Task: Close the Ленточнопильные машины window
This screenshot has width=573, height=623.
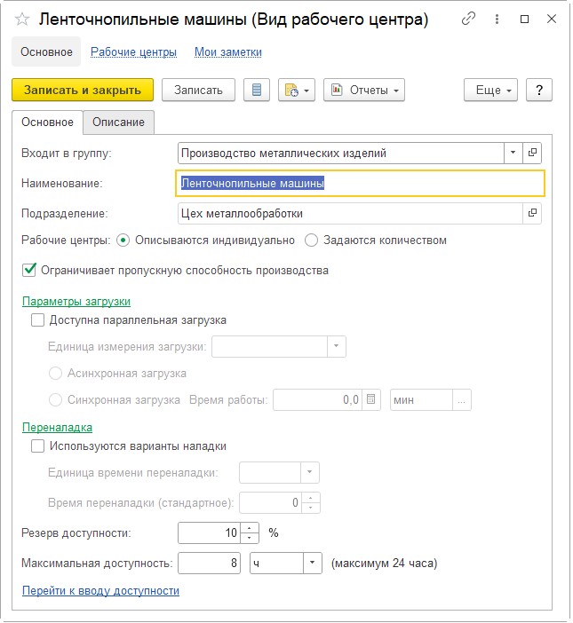Action: point(552,19)
